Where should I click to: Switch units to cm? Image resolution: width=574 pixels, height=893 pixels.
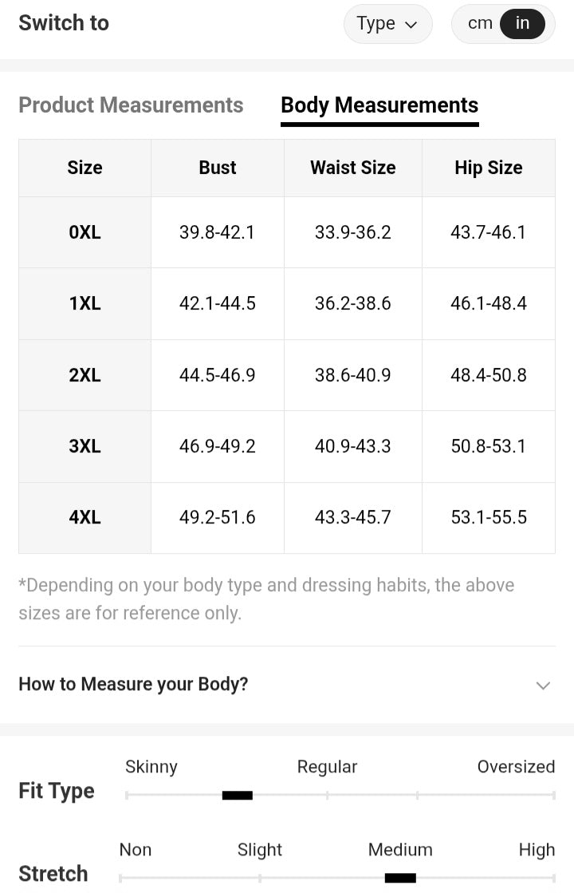(480, 24)
